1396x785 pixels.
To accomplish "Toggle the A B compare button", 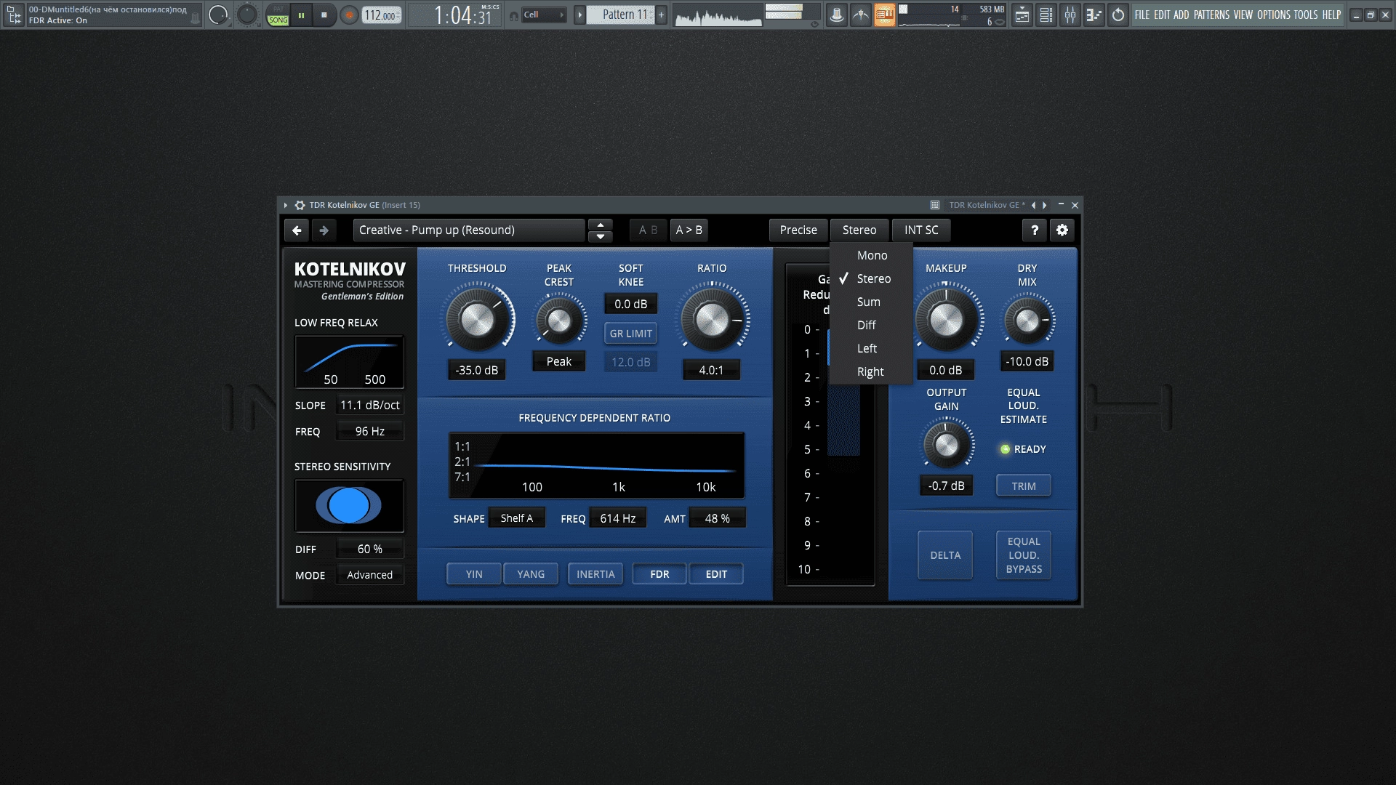I will pos(648,230).
